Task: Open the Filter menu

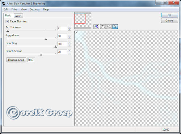Action: (x=14, y=9)
